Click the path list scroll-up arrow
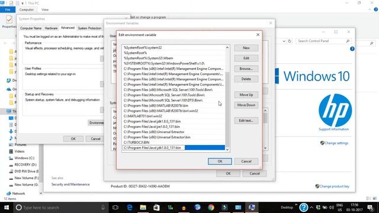 coord(227,47)
